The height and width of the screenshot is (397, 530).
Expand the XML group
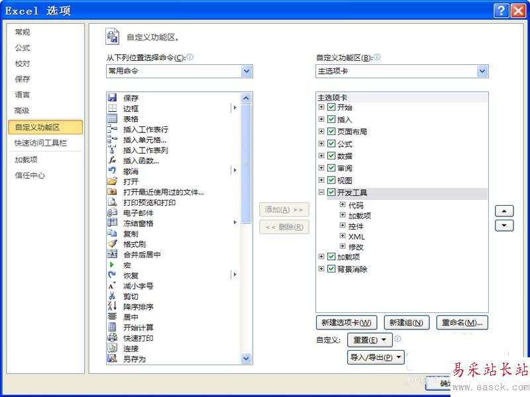[343, 236]
